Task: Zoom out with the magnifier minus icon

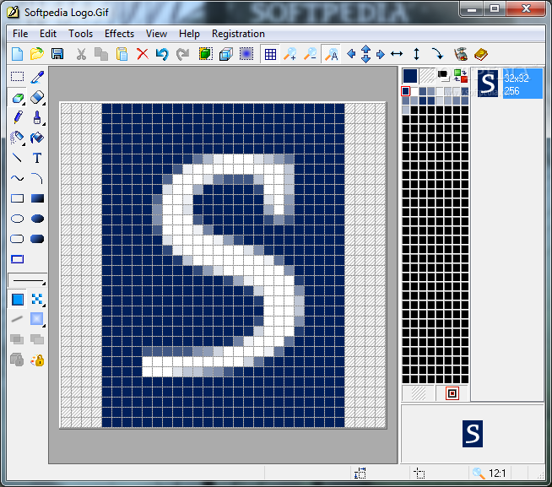Action: (310, 54)
